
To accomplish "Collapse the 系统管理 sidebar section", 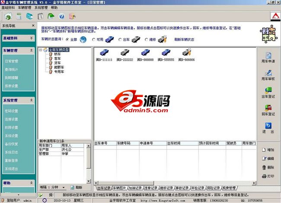I will click(x=32, y=100).
